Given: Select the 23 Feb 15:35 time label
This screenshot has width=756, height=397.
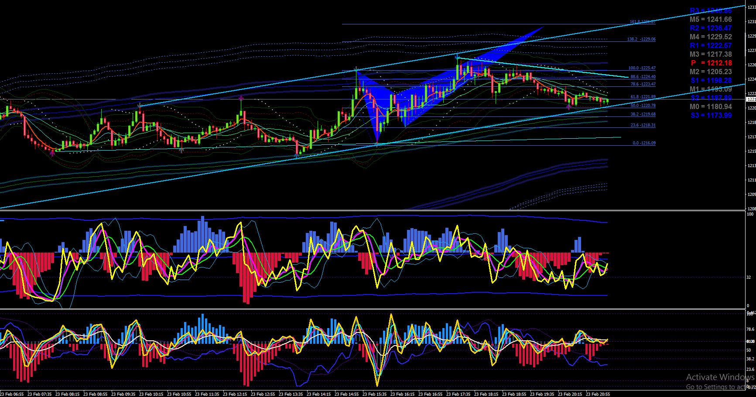Looking at the screenshot, I should (374, 394).
